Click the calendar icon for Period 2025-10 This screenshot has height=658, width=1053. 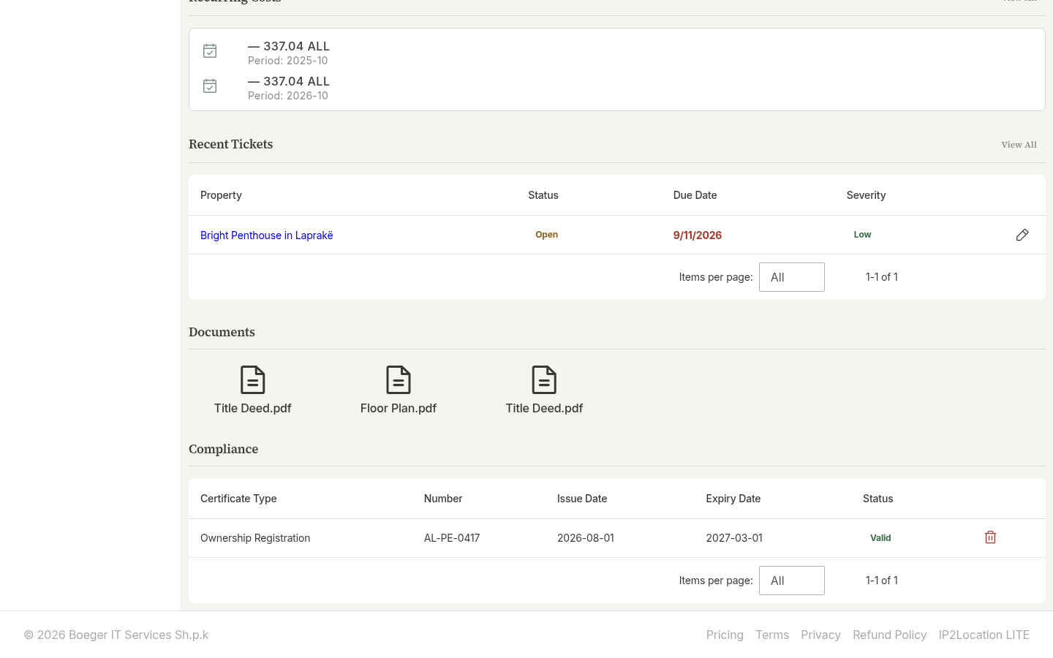(210, 51)
